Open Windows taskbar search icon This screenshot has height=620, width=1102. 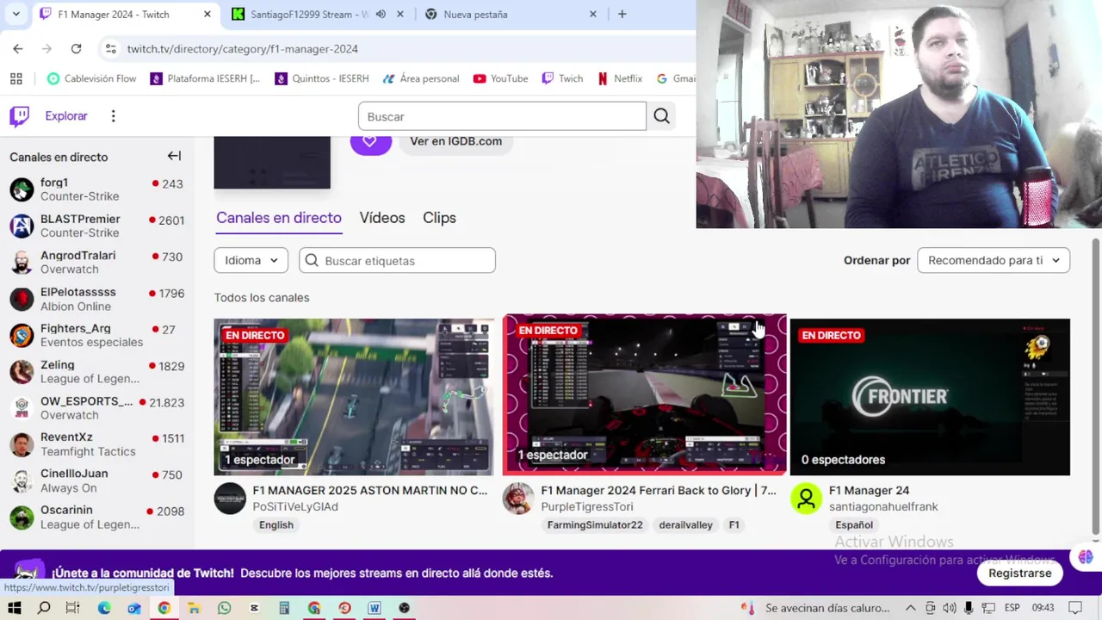coord(44,608)
